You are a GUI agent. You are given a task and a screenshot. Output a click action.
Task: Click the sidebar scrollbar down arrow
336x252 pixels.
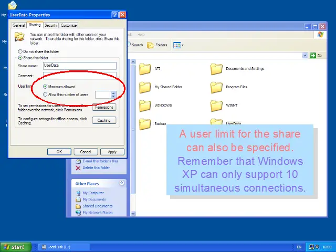coord(133,214)
